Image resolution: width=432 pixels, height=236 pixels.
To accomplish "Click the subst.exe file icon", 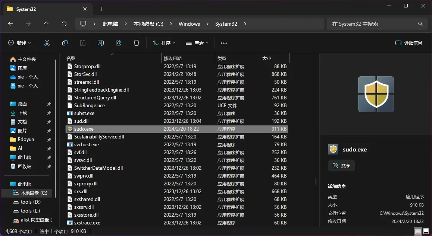I will 70,113.
